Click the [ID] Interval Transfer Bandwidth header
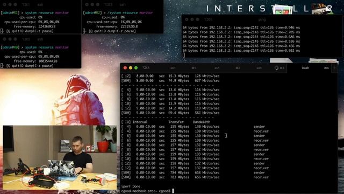This screenshot has width=344, height=194. (166, 122)
